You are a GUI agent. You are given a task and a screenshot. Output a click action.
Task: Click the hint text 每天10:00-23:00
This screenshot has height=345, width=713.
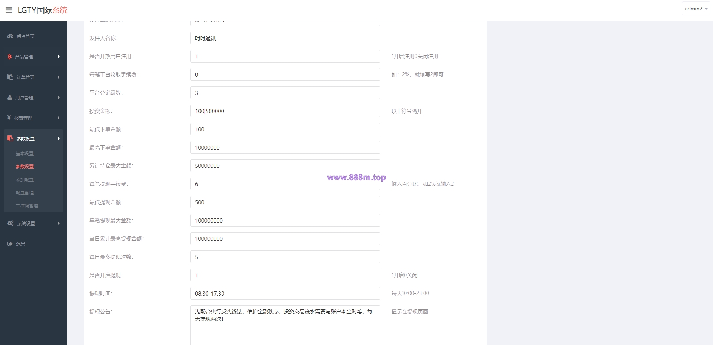[410, 293]
